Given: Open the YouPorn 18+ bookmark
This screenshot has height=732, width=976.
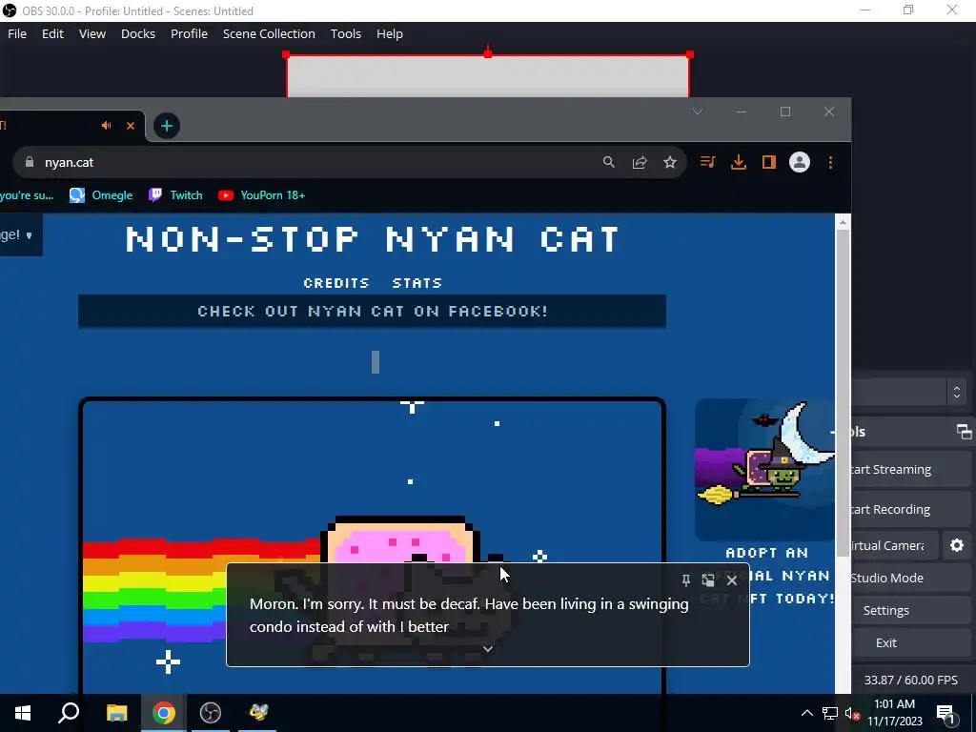Looking at the screenshot, I should (x=261, y=195).
